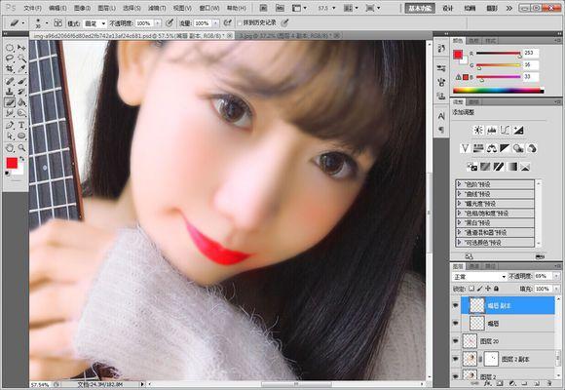Screen dimensions: 565x390
Task: Click the Vibrance adjustment icon
Action: point(465,148)
